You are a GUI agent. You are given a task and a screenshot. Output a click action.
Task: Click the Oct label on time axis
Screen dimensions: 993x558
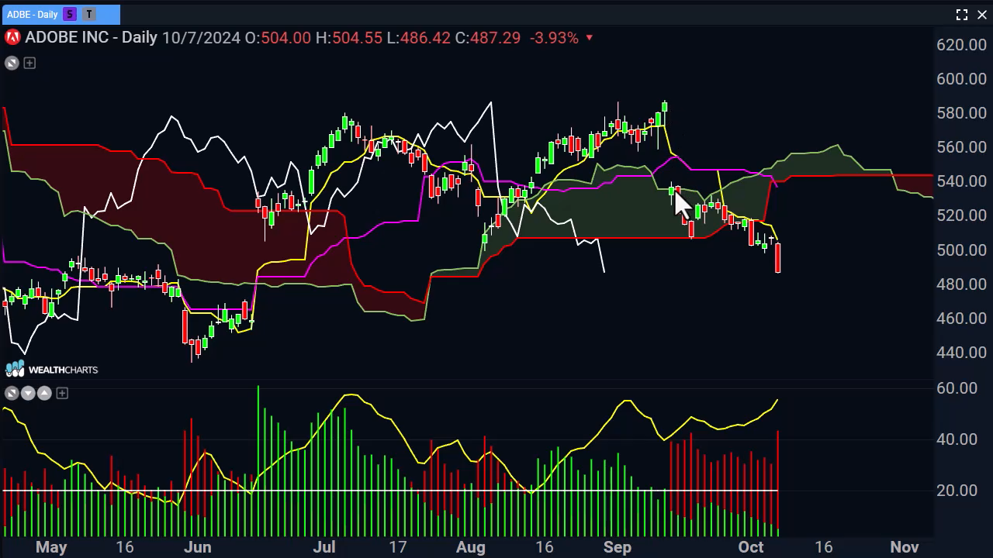click(x=751, y=547)
